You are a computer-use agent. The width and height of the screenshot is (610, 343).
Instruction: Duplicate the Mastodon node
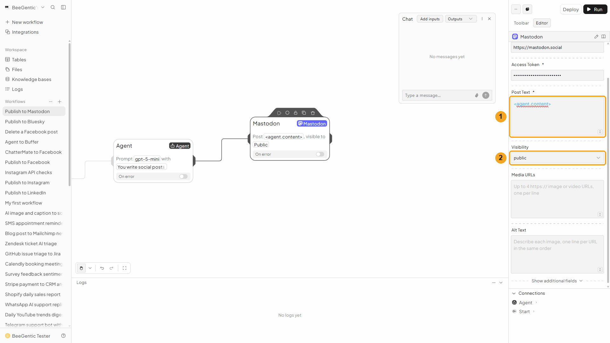[304, 113]
